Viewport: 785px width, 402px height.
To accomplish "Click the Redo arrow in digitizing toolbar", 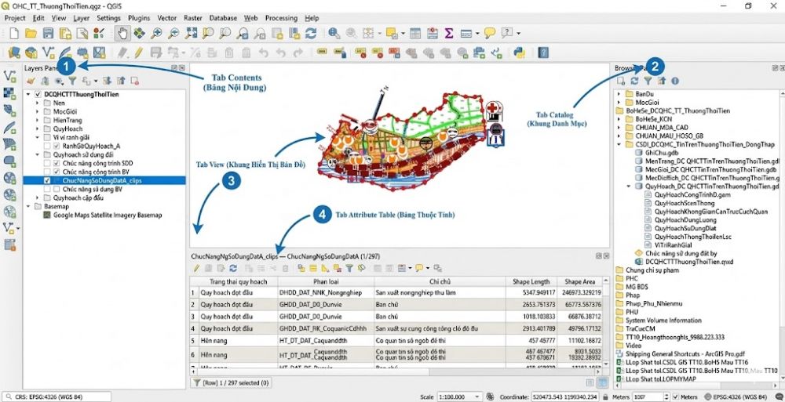I will (298, 52).
